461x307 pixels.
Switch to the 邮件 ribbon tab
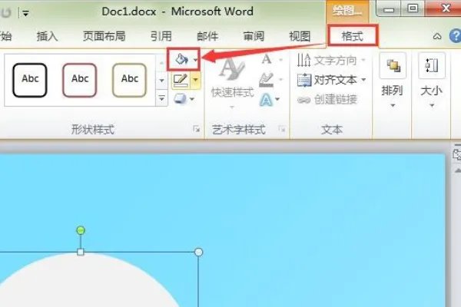207,36
